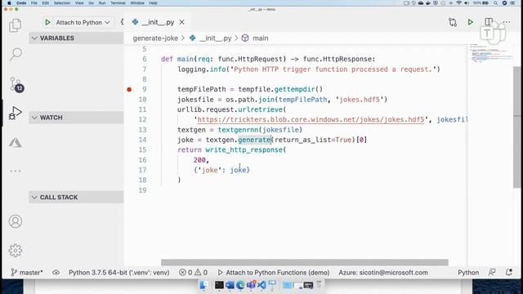Open Problems via errors and warnings counter
523x294 pixels.
[x=193, y=272]
